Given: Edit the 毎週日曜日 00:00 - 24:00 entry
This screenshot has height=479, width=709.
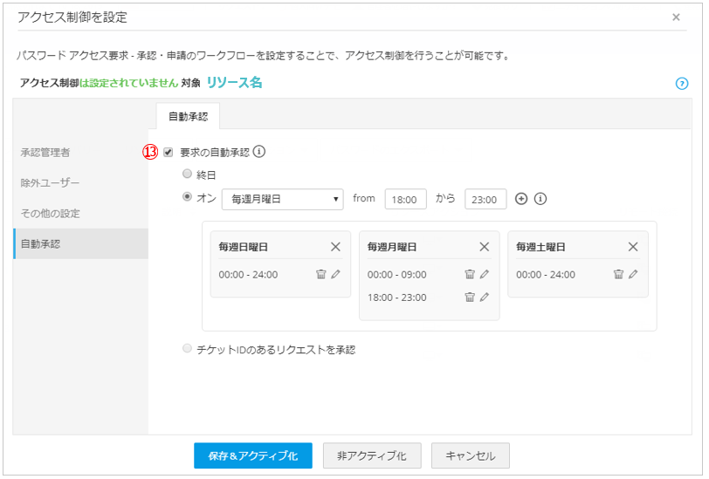Looking at the screenshot, I should [x=335, y=274].
